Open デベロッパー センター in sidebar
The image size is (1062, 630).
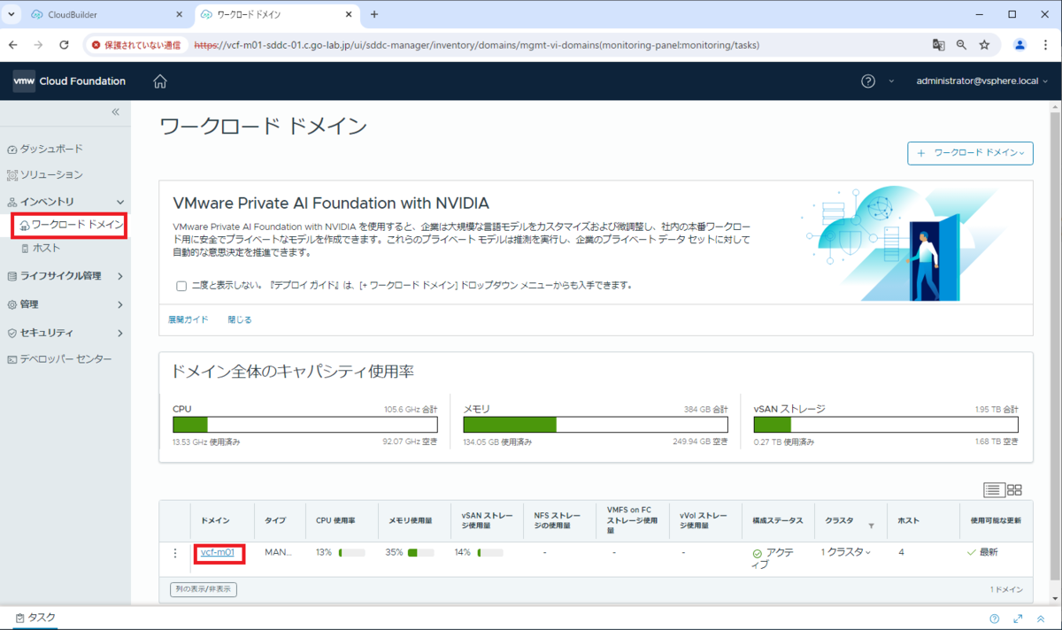click(x=65, y=359)
